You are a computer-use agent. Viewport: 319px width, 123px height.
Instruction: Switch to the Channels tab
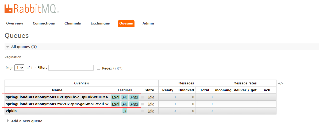point(73,23)
